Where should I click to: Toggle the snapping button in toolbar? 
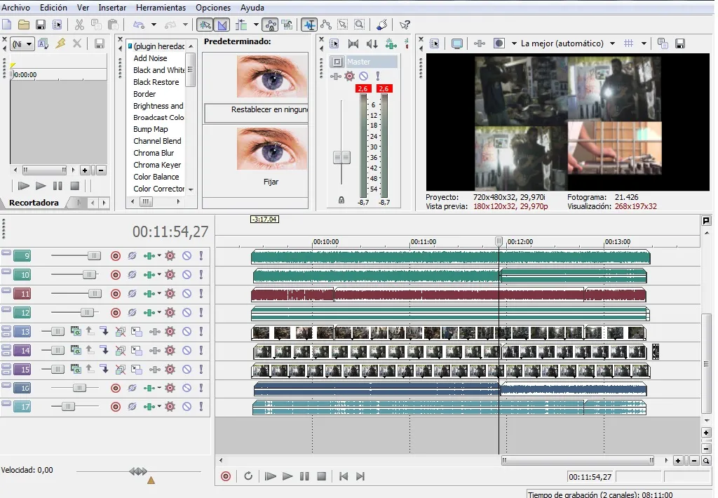(205, 25)
